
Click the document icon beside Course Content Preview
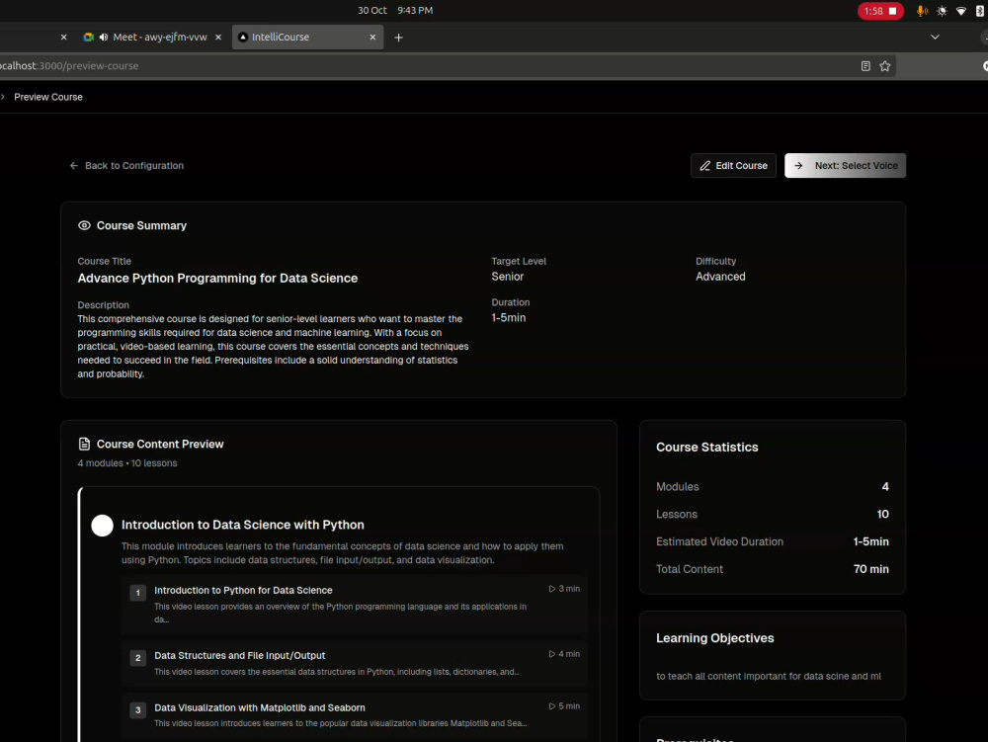[x=84, y=444]
